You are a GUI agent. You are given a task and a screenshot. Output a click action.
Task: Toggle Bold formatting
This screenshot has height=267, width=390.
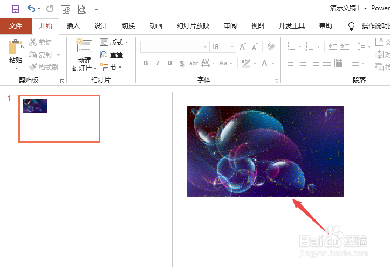click(146, 63)
